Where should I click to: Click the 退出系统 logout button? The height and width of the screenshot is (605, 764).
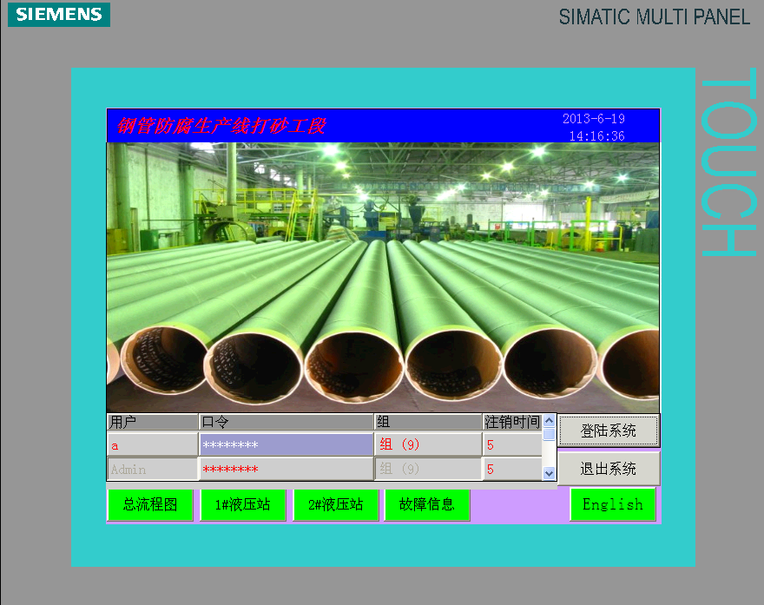click(609, 469)
